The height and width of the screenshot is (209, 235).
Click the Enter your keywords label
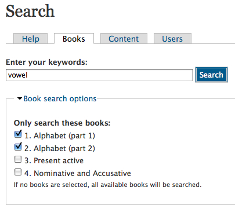tap(46, 62)
